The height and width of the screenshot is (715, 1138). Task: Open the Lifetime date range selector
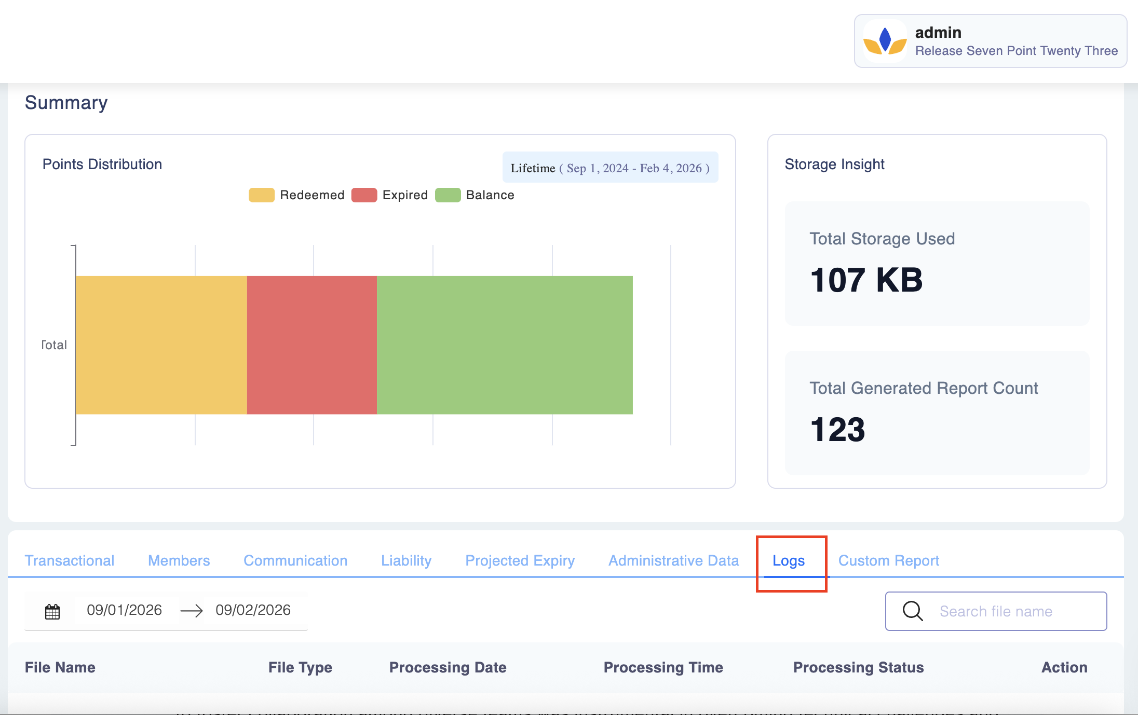610,168
